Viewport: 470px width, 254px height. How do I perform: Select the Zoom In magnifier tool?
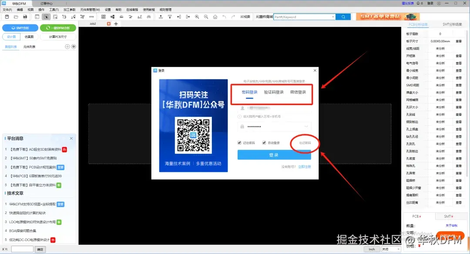pyautogui.click(x=197, y=16)
